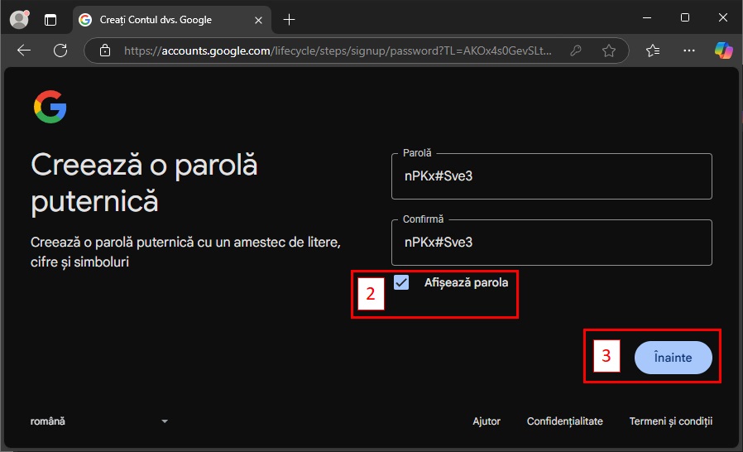Open a new browser tab
The image size is (743, 452).
(x=289, y=19)
